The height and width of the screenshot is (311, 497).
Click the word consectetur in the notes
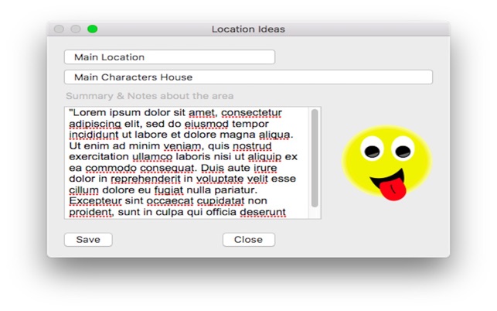pyautogui.click(x=251, y=113)
